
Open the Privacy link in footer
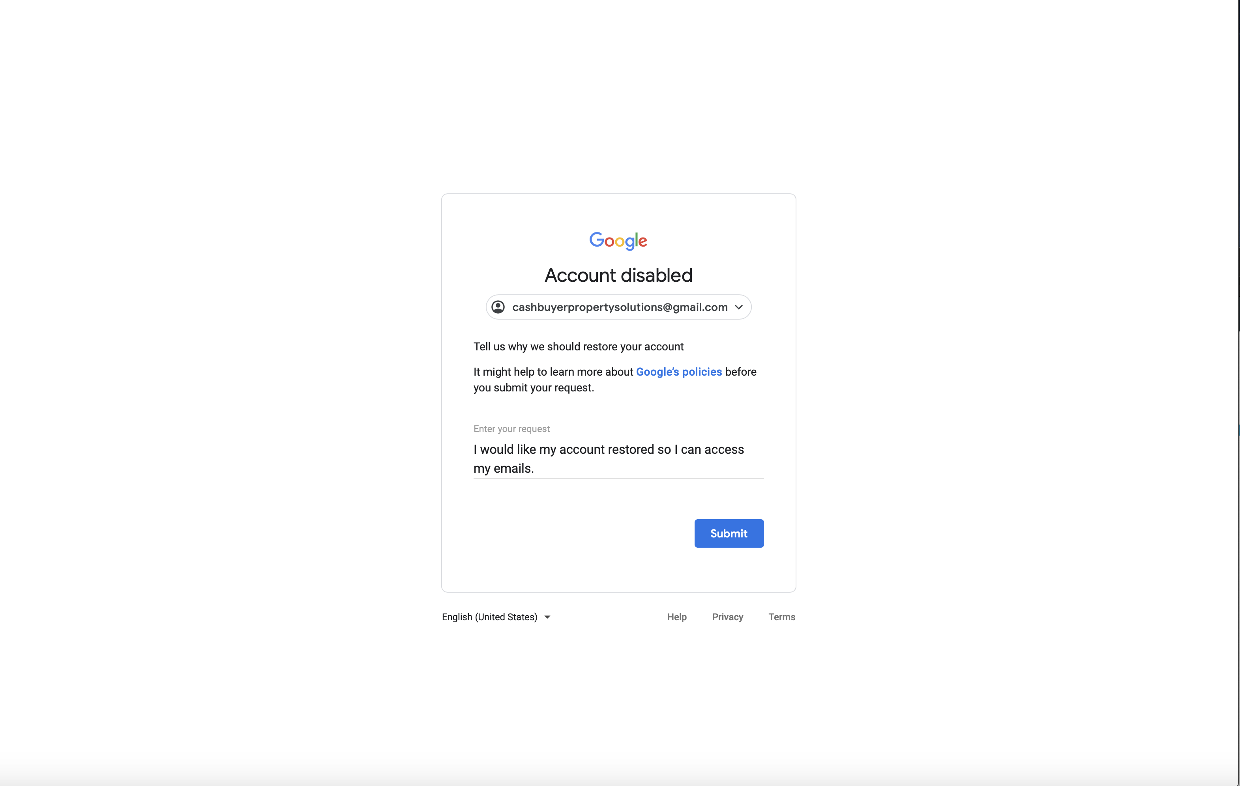pos(727,617)
